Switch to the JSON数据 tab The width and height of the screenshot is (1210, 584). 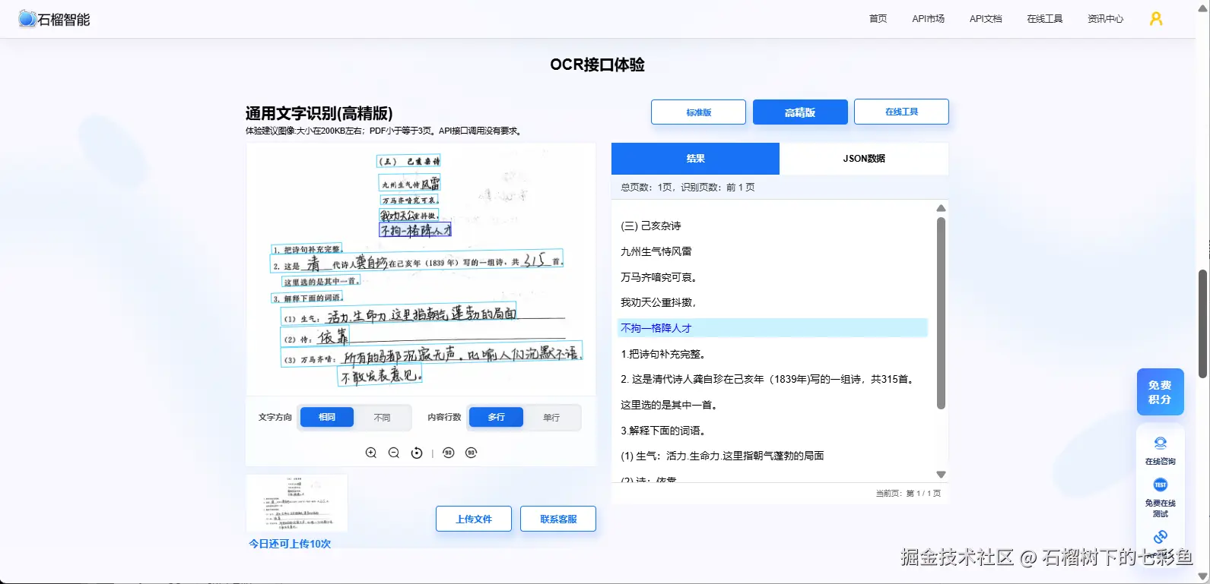coord(864,159)
